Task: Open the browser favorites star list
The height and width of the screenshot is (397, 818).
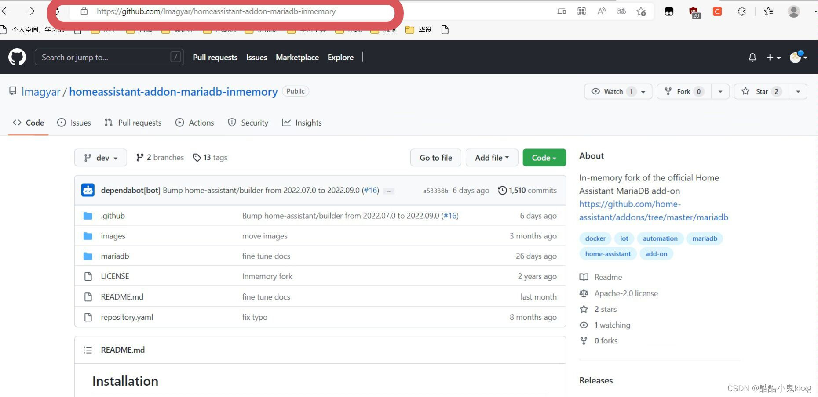Action: (x=768, y=11)
